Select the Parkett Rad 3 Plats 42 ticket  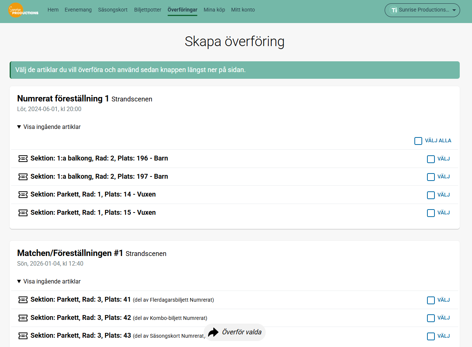pyautogui.click(x=431, y=318)
